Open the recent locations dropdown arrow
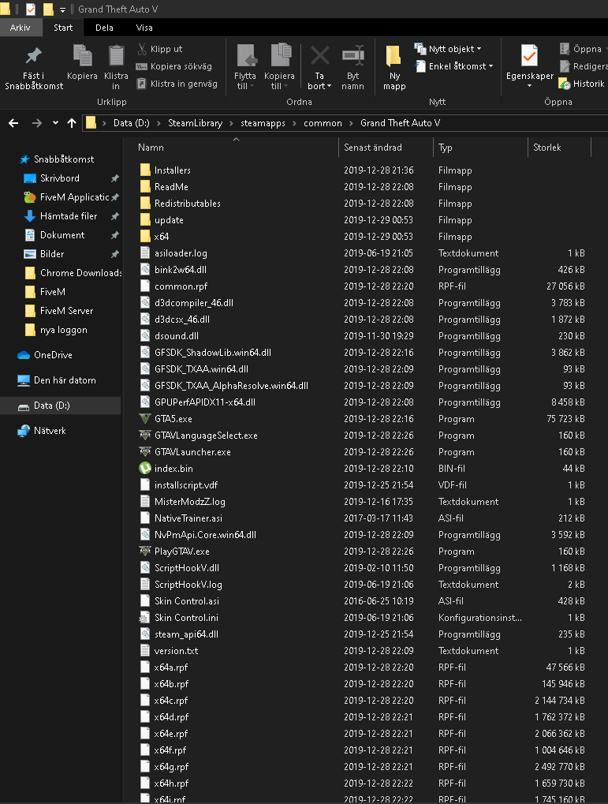This screenshot has width=608, height=804. [55, 123]
